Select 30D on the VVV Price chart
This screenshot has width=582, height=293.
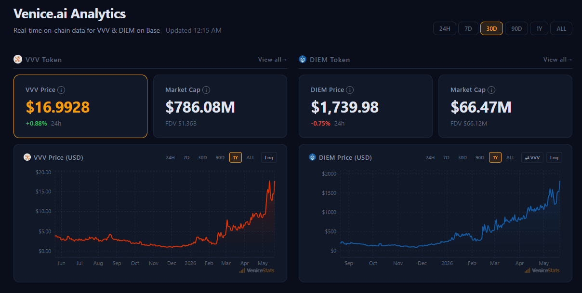(203, 157)
